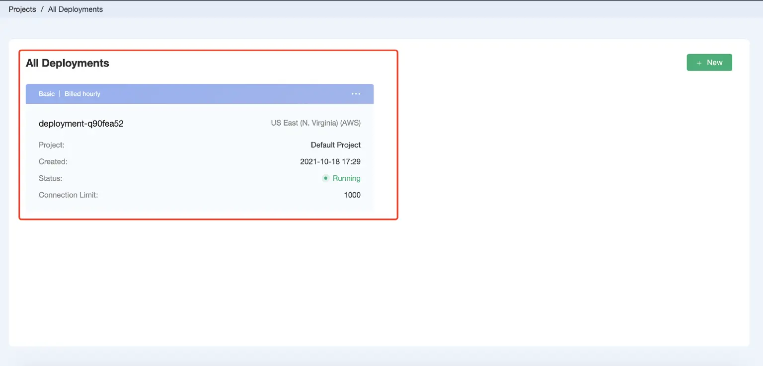Viewport: 763px width, 366px height.
Task: Click the Basic plan label
Action: click(x=47, y=94)
